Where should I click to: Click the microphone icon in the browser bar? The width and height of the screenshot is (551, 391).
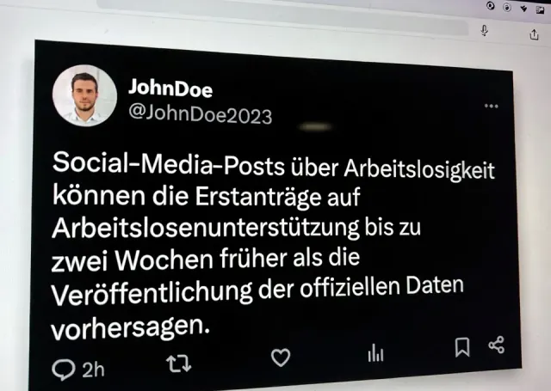pos(484,31)
